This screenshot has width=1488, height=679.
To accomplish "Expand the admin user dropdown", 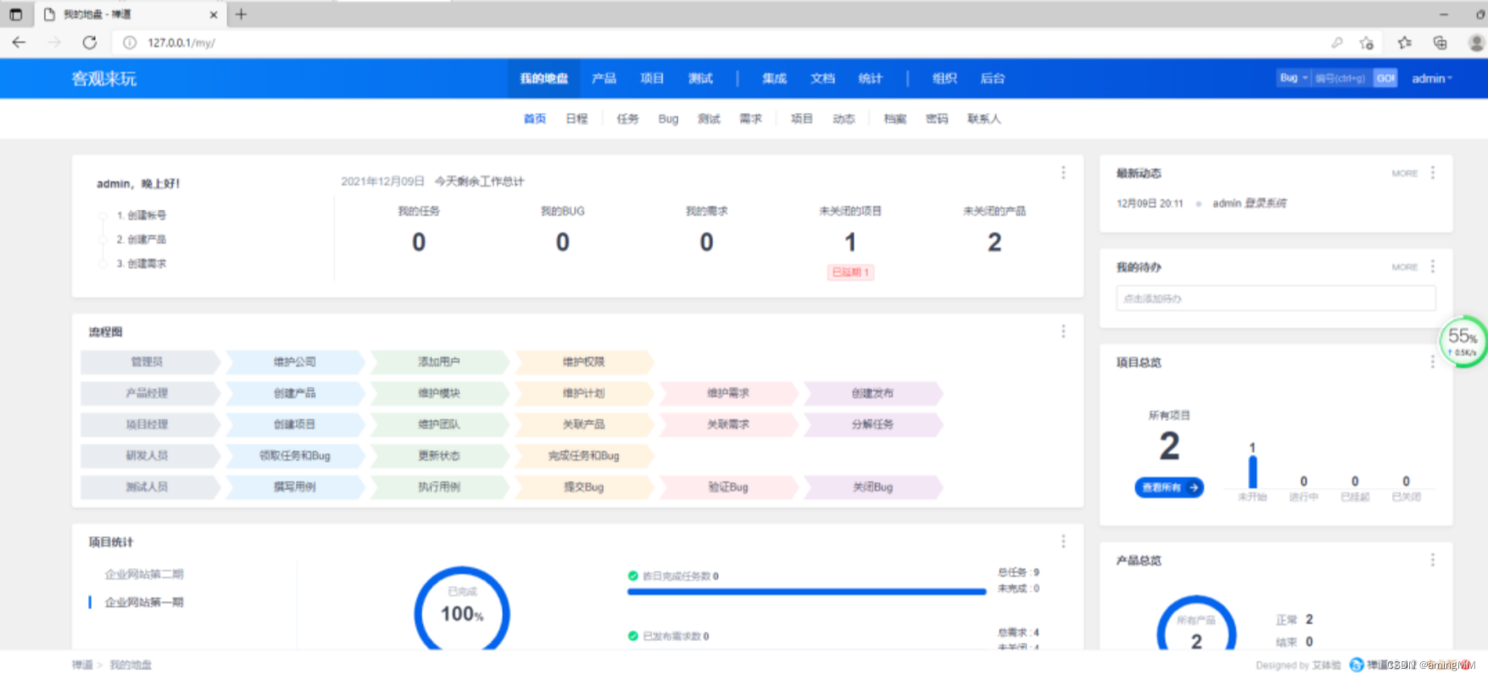I will (x=1431, y=79).
